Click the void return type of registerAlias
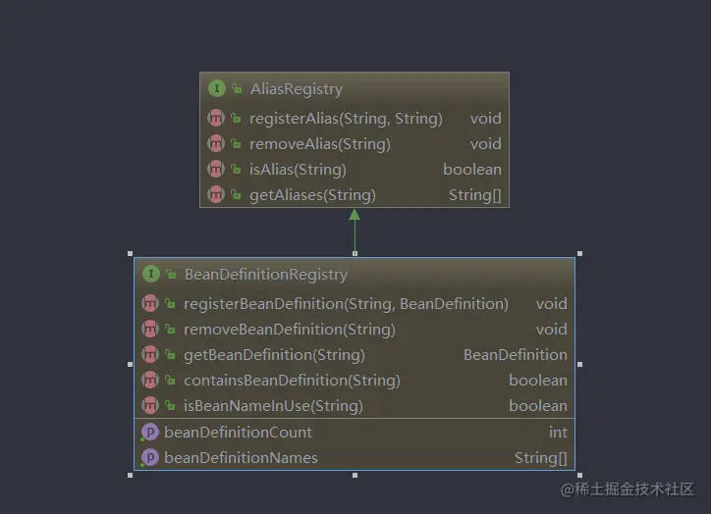The width and height of the screenshot is (711, 514). (486, 118)
